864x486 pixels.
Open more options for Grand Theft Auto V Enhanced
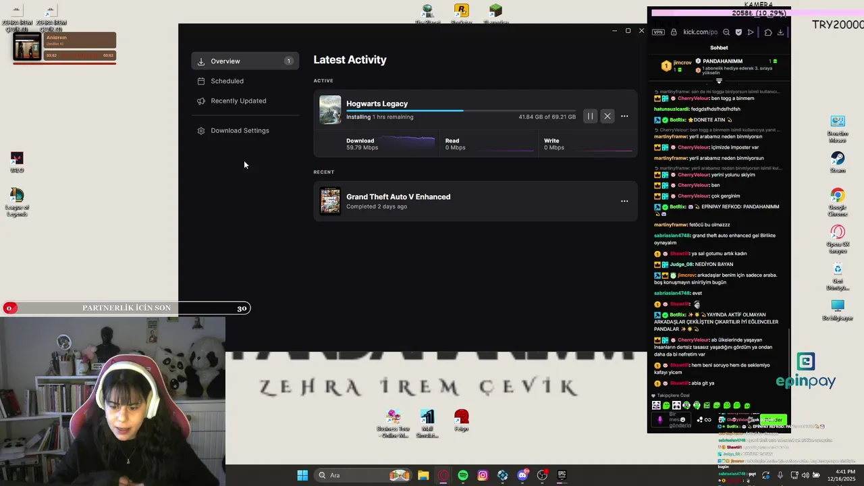click(624, 201)
